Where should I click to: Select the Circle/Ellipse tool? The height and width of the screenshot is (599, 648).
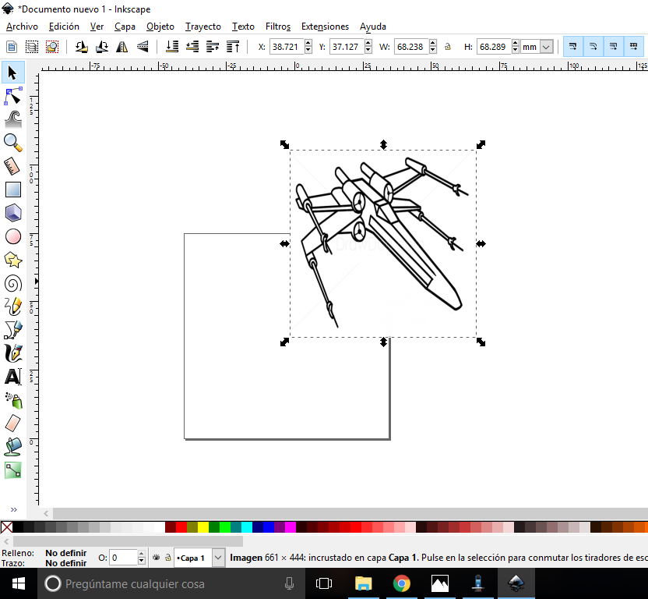coord(12,236)
